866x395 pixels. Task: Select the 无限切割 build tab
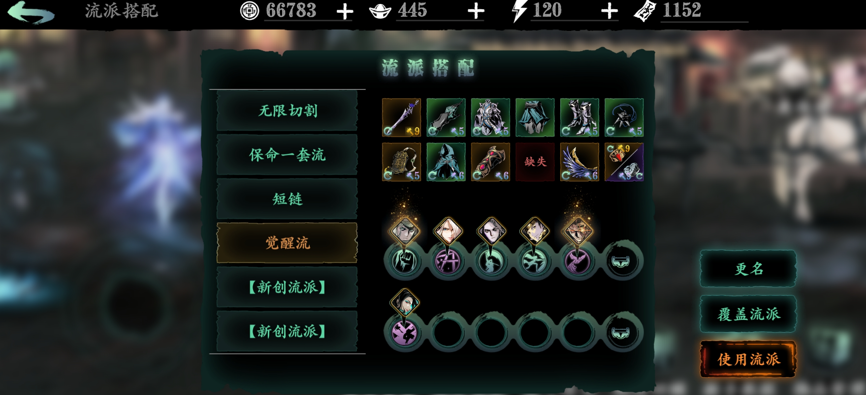click(x=287, y=111)
